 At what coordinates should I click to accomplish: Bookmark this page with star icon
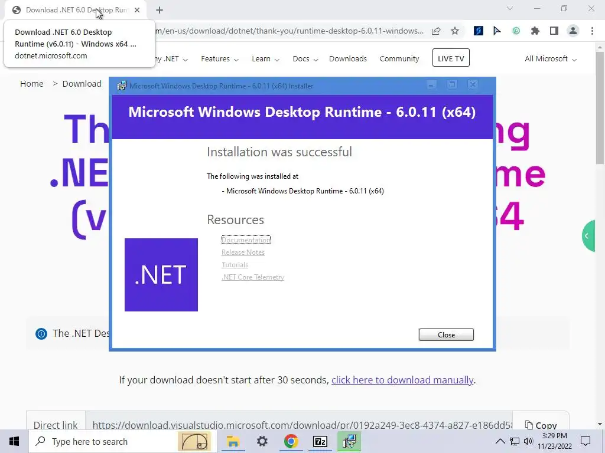pos(455,31)
